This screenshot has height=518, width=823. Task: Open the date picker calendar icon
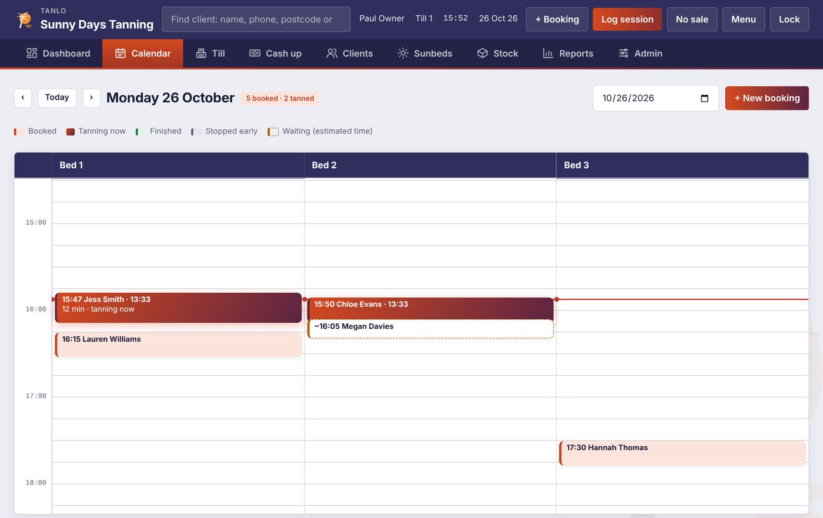tap(704, 98)
